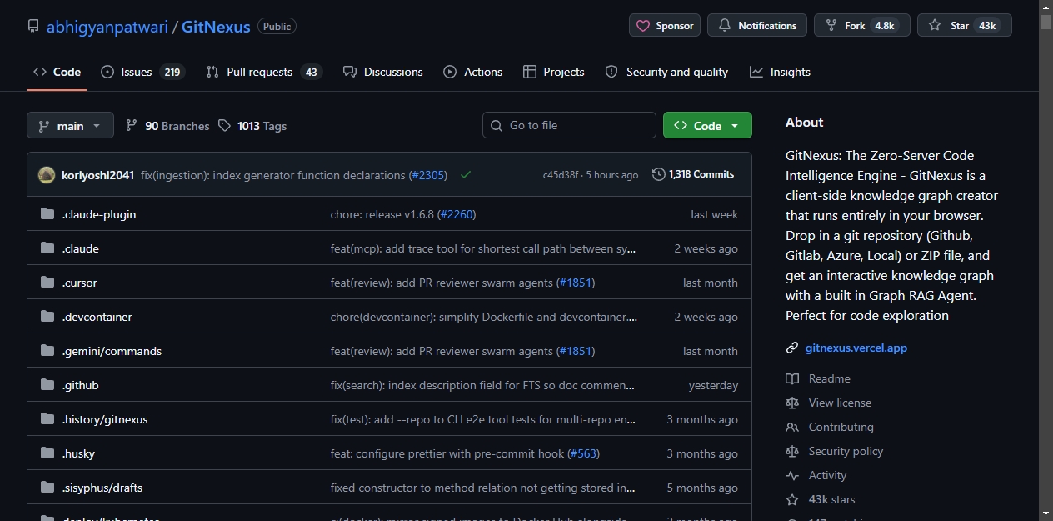Image resolution: width=1053 pixels, height=521 pixels.
Task: Click the folder icon beside .claude-plugin
Action: (47, 214)
